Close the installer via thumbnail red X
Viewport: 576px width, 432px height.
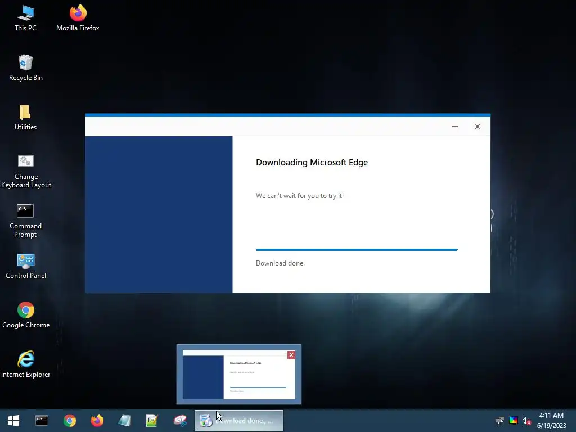[x=291, y=355]
